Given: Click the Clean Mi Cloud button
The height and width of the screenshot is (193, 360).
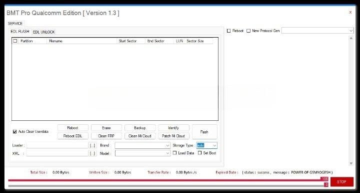Looking at the screenshot, I should [140, 136].
